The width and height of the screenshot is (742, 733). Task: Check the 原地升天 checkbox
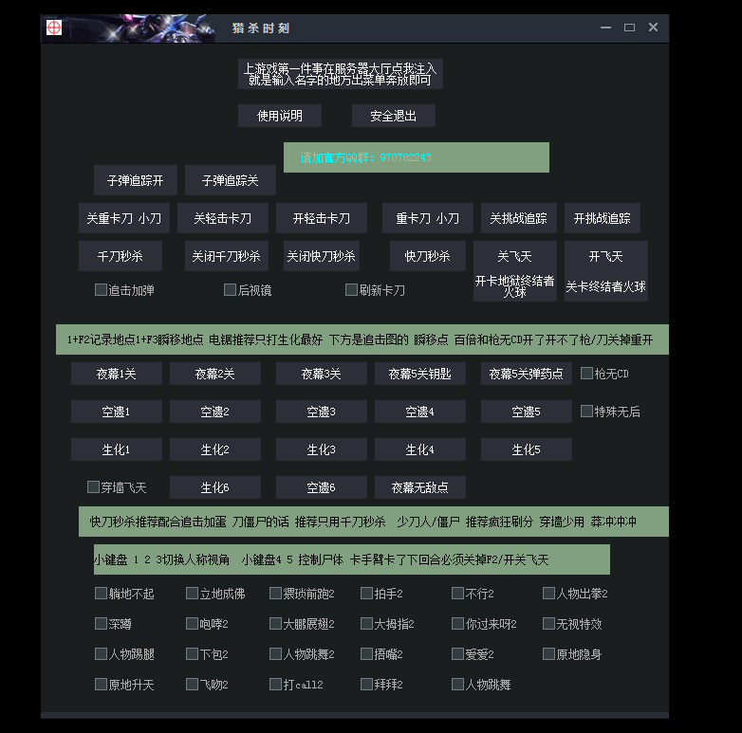click(101, 685)
